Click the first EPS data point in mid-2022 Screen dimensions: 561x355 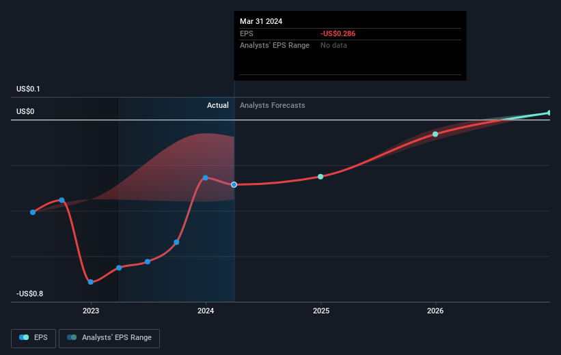coord(33,212)
